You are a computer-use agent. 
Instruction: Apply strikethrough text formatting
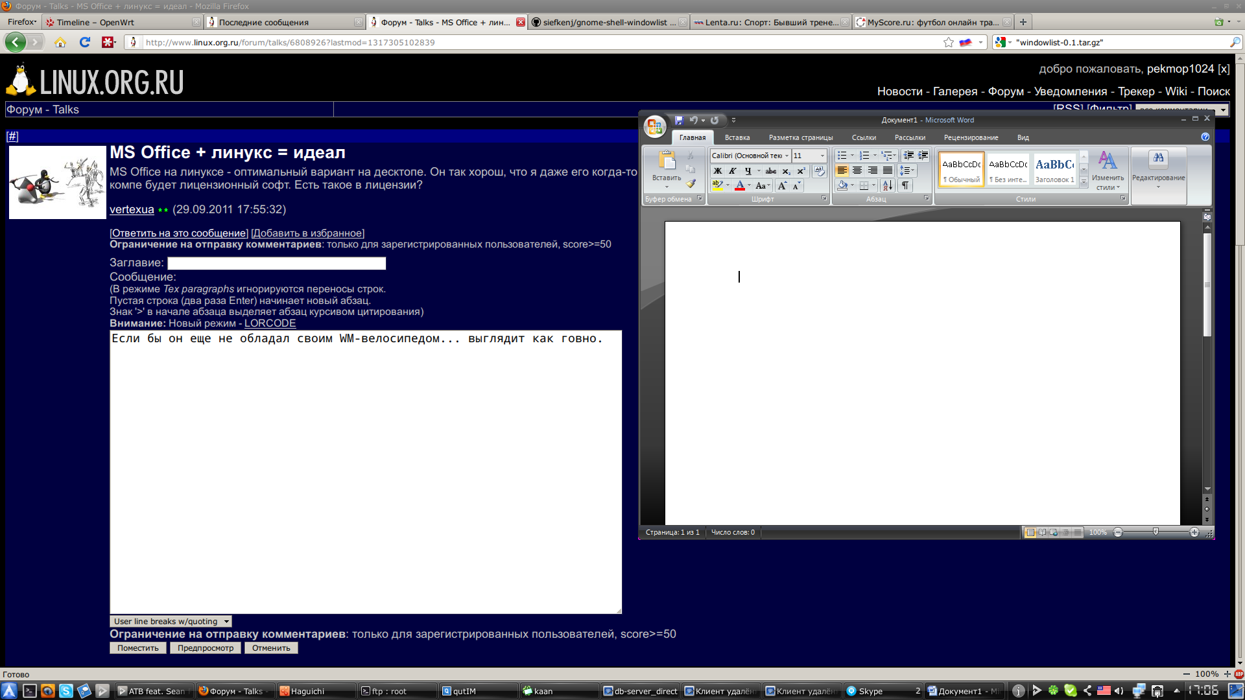click(770, 171)
